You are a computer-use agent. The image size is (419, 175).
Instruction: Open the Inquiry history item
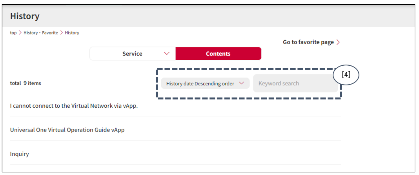pyautogui.click(x=20, y=154)
